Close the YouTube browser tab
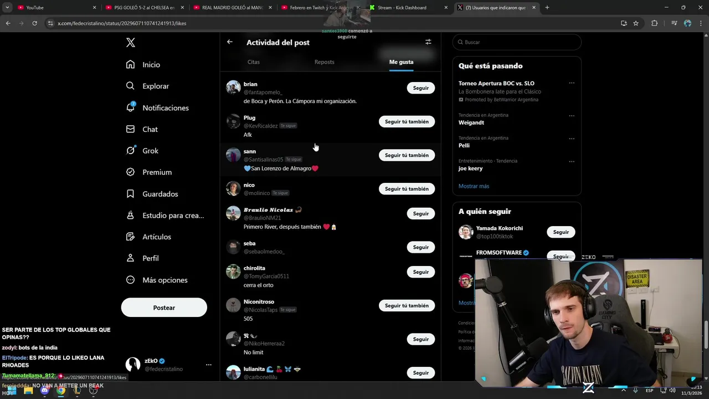 [x=94, y=8]
